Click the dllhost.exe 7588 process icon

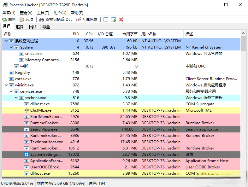point(27,104)
